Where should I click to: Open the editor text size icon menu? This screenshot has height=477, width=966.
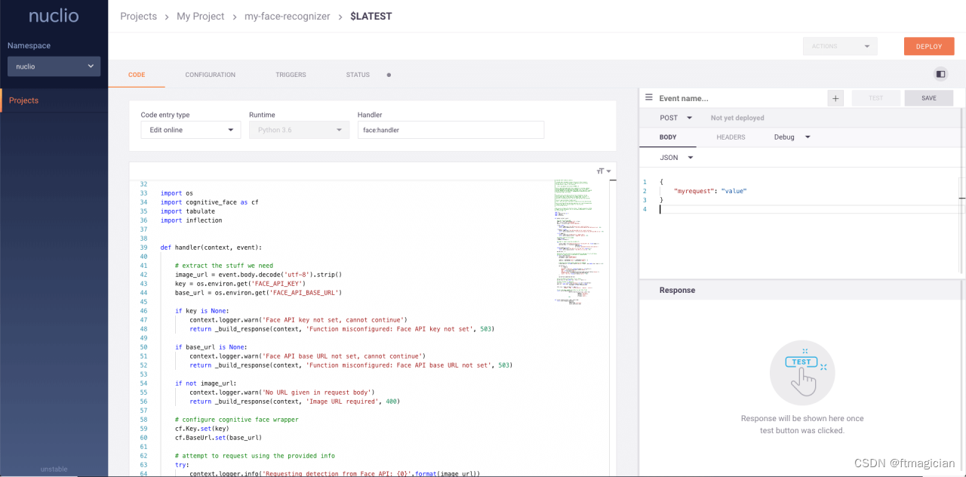click(x=603, y=171)
